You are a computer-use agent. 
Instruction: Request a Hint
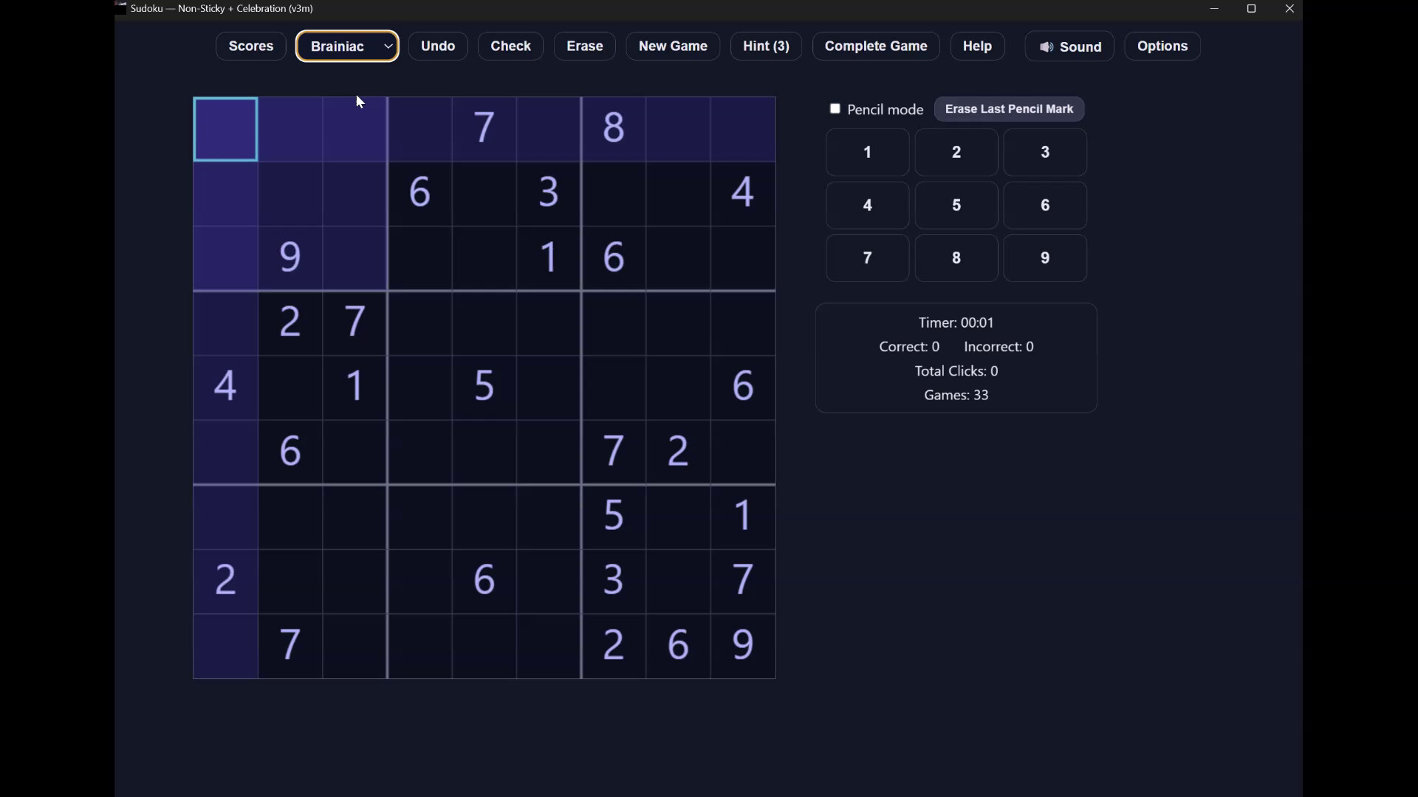pyautogui.click(x=766, y=46)
